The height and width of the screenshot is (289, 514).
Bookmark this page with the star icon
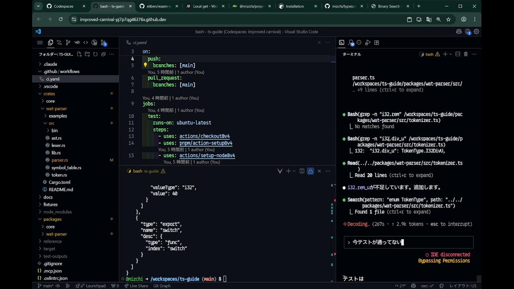pos(449,19)
